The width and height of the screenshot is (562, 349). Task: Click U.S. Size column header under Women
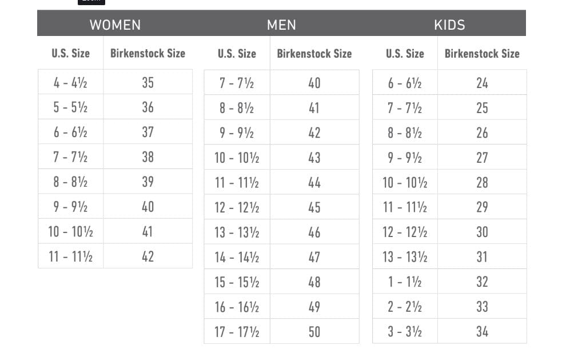pos(70,54)
